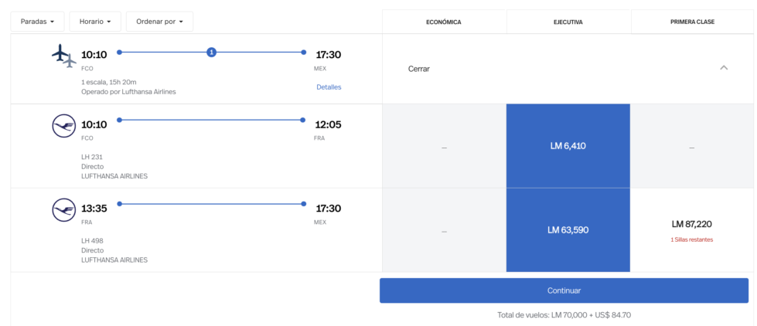Click Cerrar to close fare panel

pyautogui.click(x=419, y=69)
